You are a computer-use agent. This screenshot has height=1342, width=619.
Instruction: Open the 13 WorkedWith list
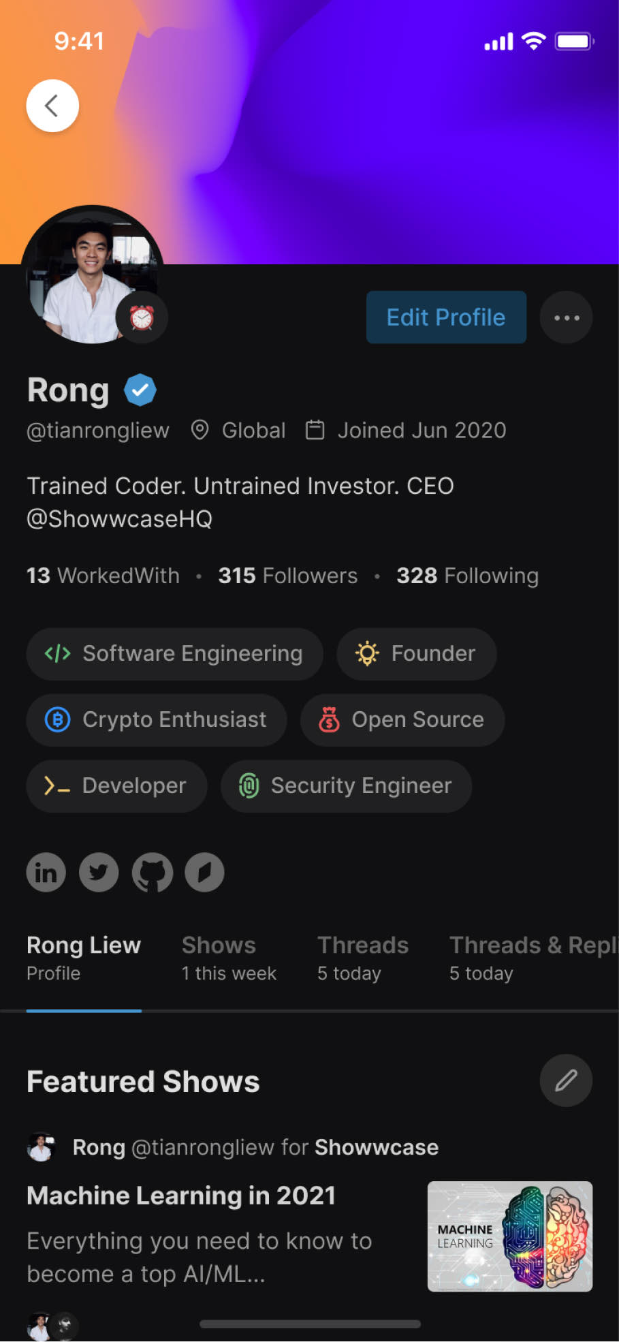[x=103, y=576]
